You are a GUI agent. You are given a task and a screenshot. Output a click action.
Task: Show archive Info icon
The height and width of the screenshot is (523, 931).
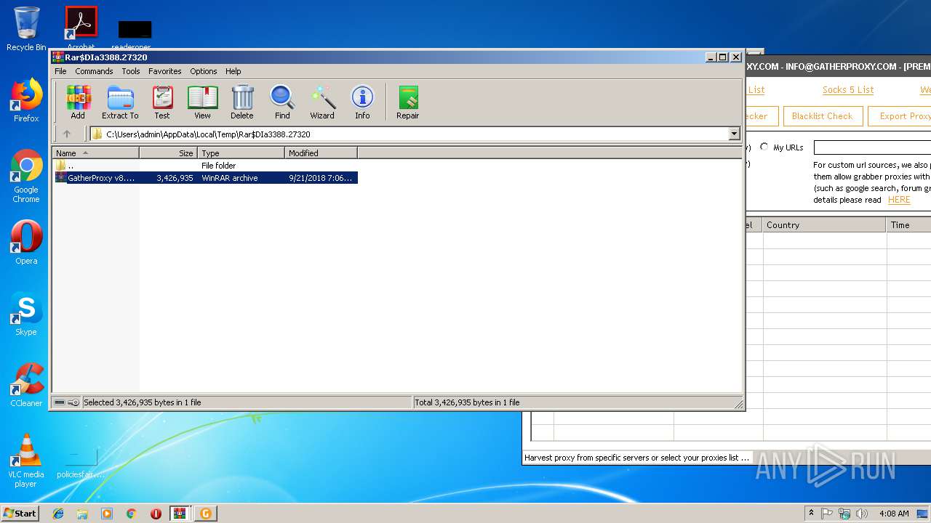pyautogui.click(x=362, y=102)
